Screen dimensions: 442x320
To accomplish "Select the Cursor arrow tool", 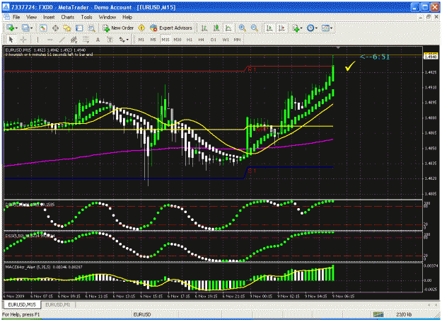I will (x=11, y=40).
